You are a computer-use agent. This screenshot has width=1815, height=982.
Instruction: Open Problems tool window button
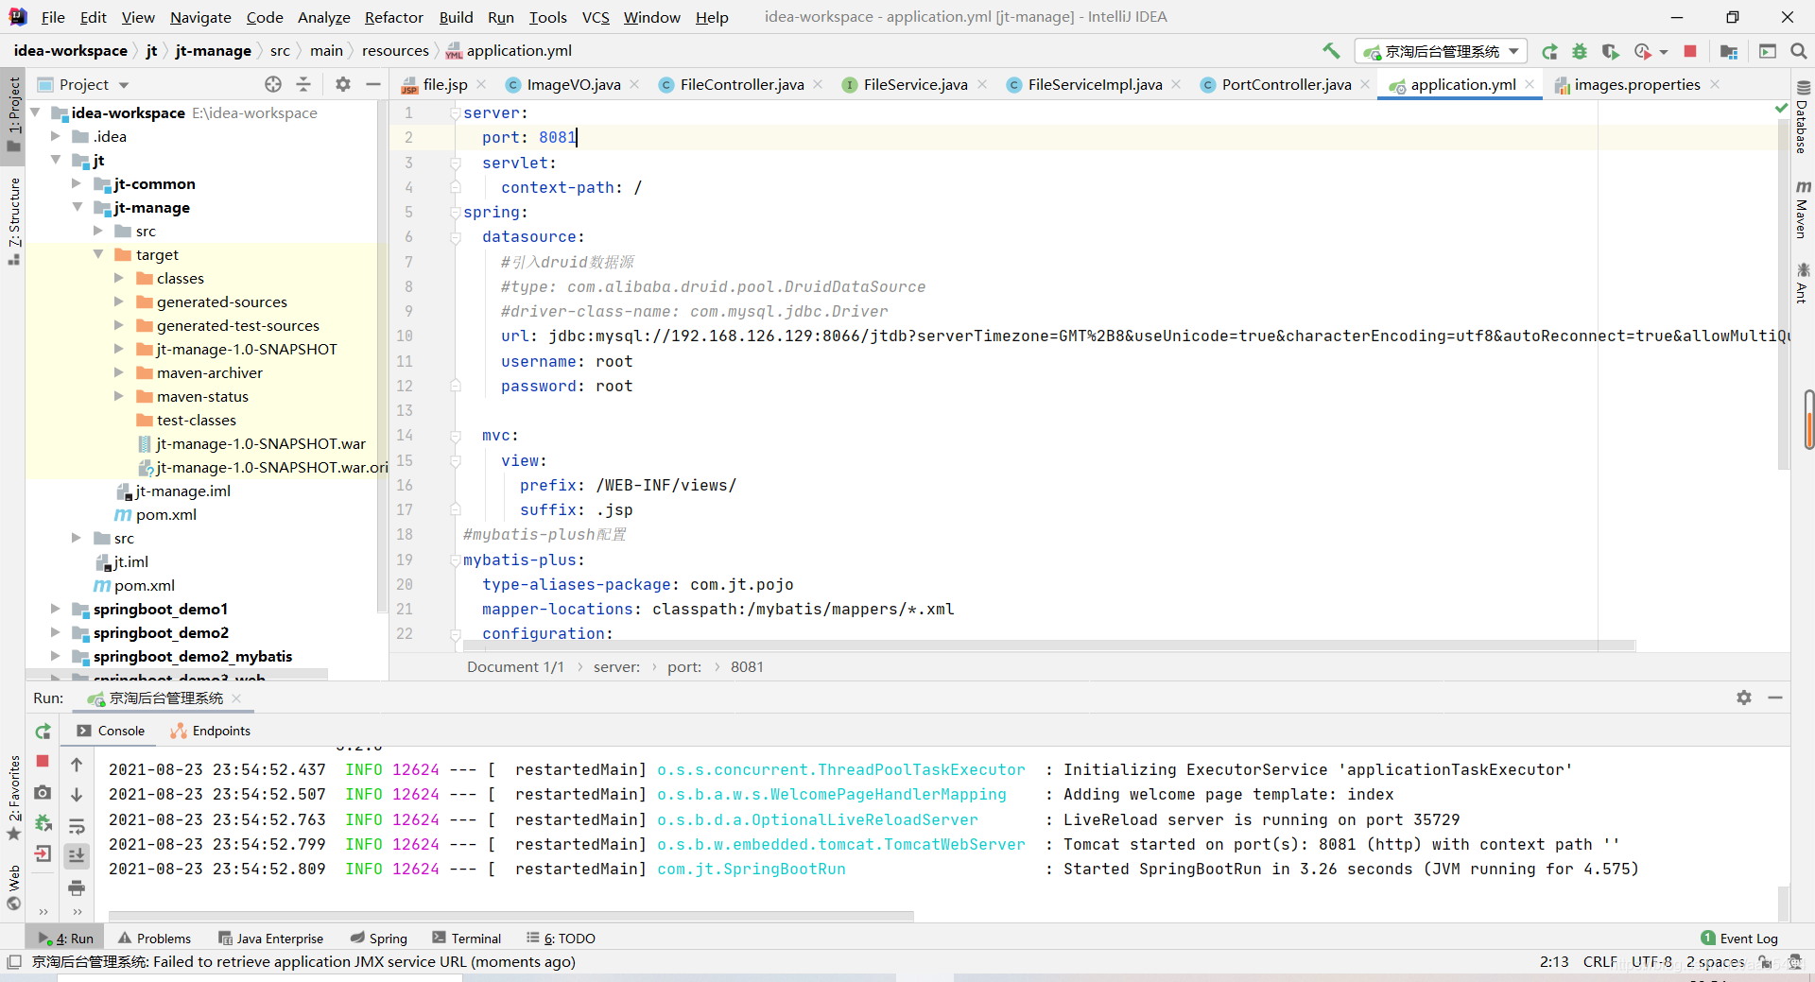154,939
